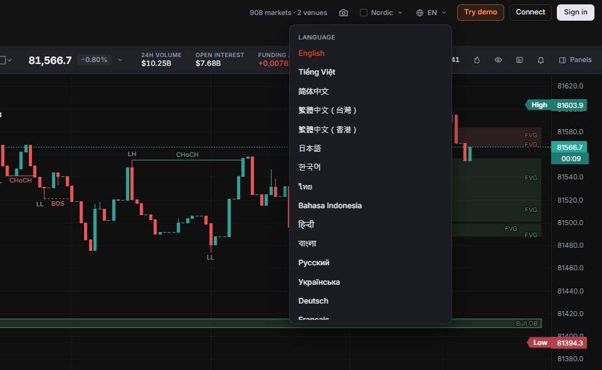
Task: Select 简体中文 language option
Action: coord(314,92)
